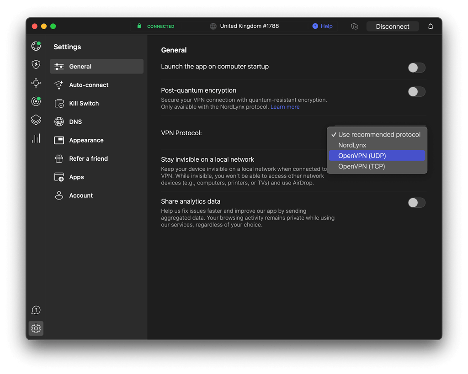Click the Help link in title bar

tap(326, 26)
